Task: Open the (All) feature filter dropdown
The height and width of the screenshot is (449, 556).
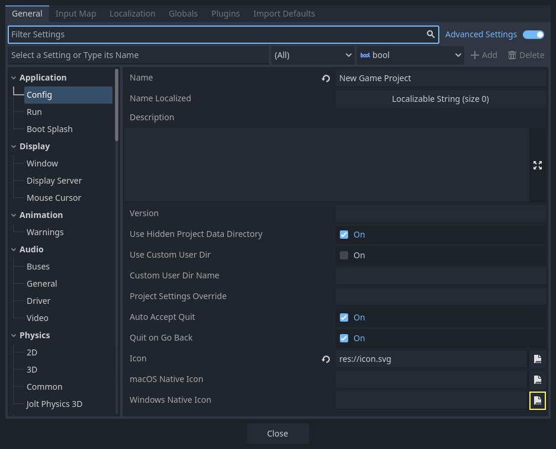Action: coord(313,54)
